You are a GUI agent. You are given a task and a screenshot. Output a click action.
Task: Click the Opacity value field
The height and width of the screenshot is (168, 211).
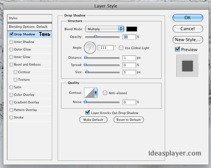(129, 37)
